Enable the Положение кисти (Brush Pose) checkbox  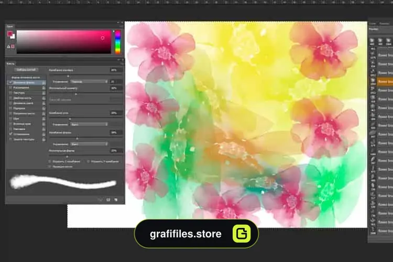[x=10, y=114]
